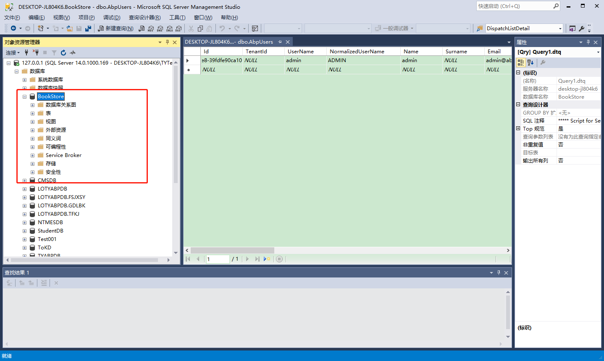This screenshot has width=604, height=361.
Task: Click the TenantId column header
Action: click(263, 51)
